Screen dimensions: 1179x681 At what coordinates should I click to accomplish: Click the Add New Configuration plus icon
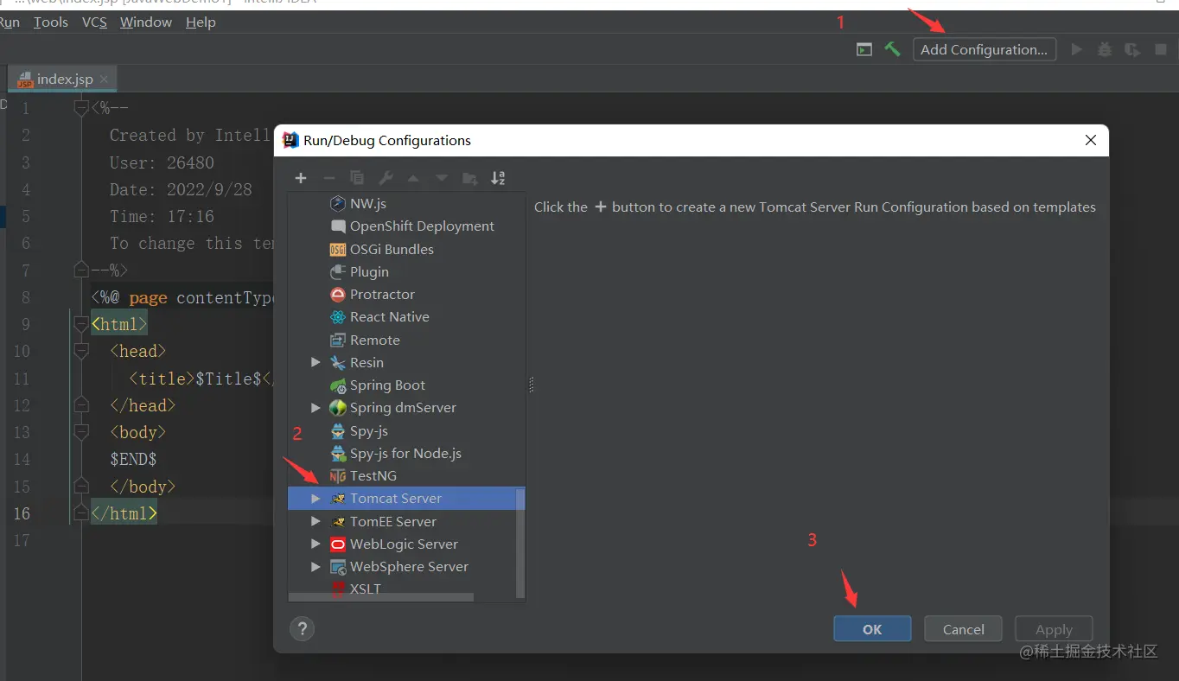tap(301, 178)
